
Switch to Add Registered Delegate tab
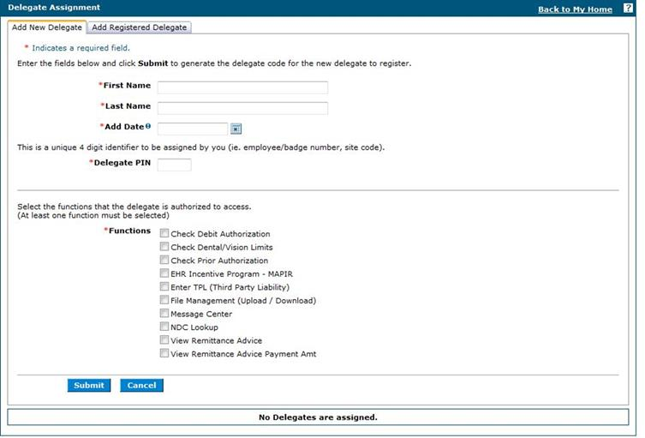(x=139, y=27)
